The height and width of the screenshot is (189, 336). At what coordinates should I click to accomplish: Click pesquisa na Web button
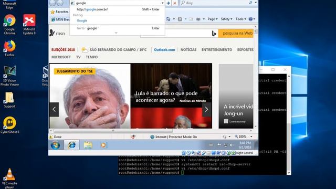[x=236, y=34]
